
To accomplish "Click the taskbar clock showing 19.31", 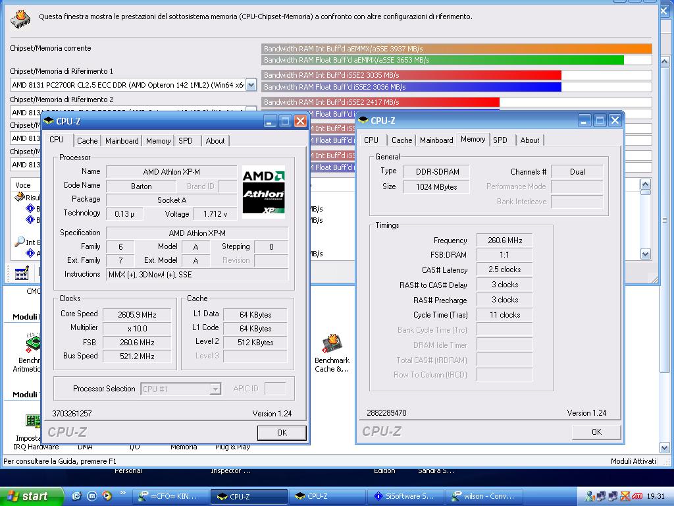I will tap(656, 497).
